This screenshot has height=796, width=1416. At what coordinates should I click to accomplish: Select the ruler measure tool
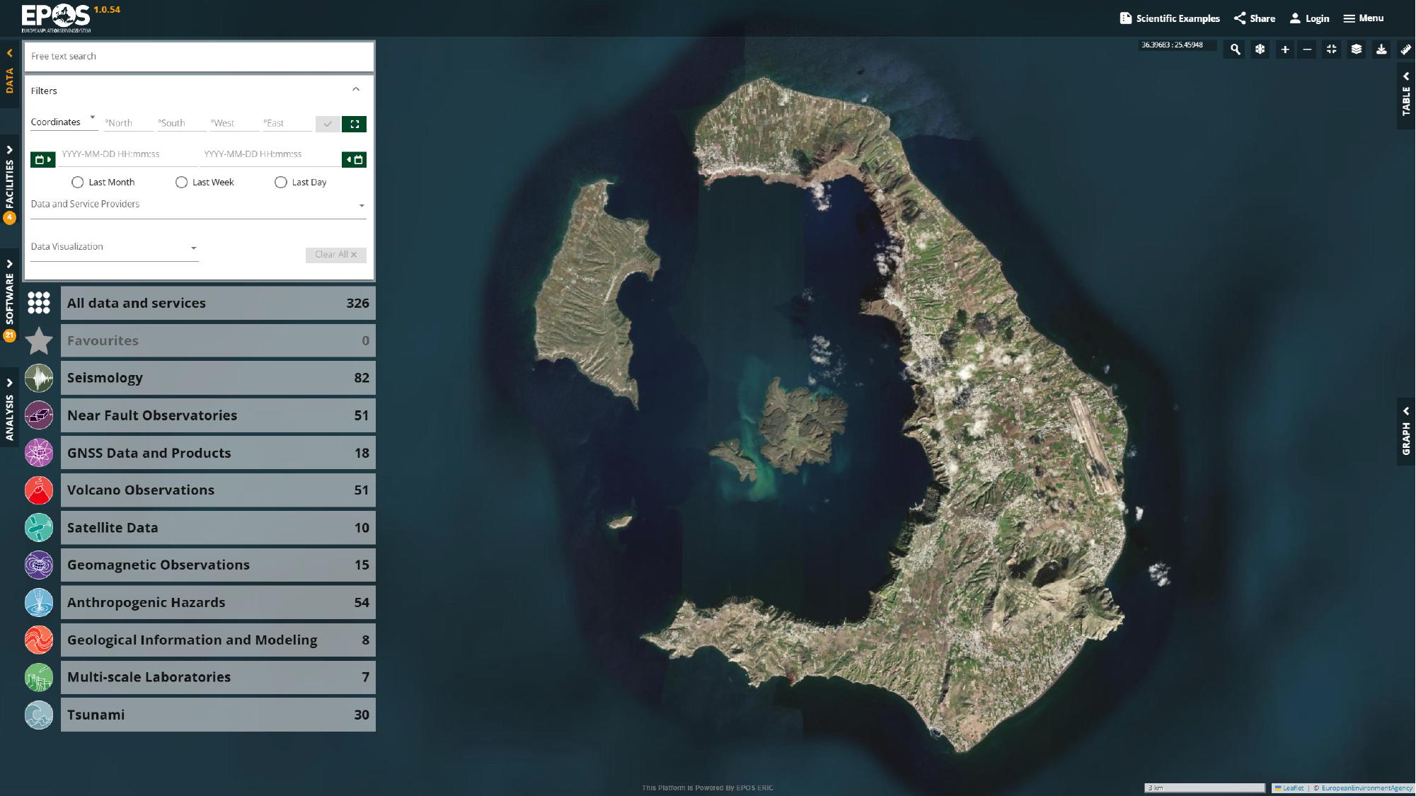click(1405, 50)
